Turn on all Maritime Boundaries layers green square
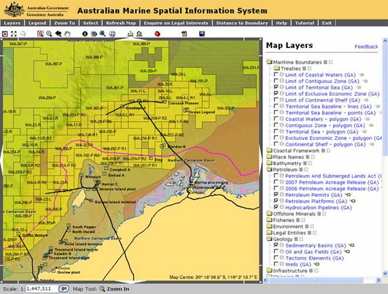 (x=326, y=62)
